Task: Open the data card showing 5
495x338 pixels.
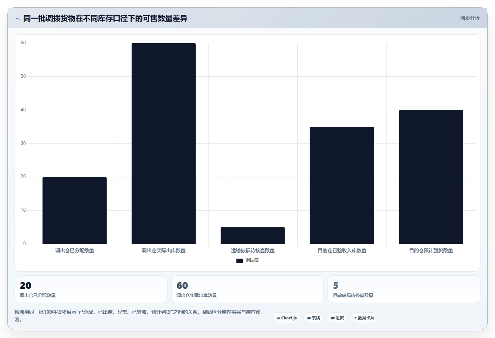Action: click(404, 289)
